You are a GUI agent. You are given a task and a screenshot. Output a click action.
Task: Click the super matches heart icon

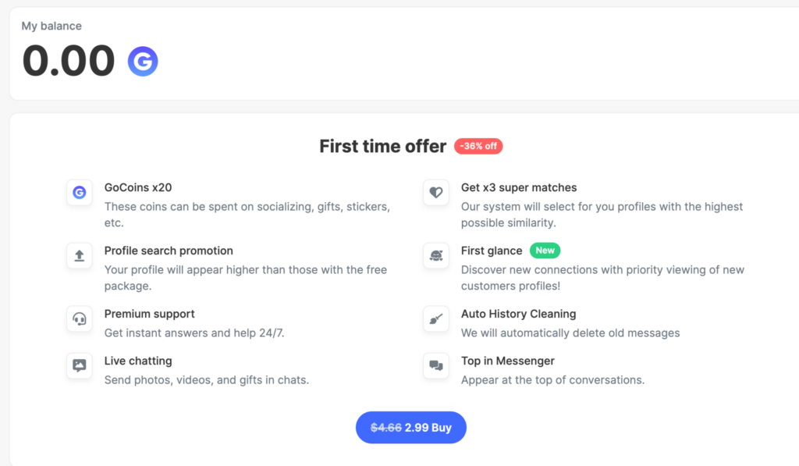coord(435,192)
